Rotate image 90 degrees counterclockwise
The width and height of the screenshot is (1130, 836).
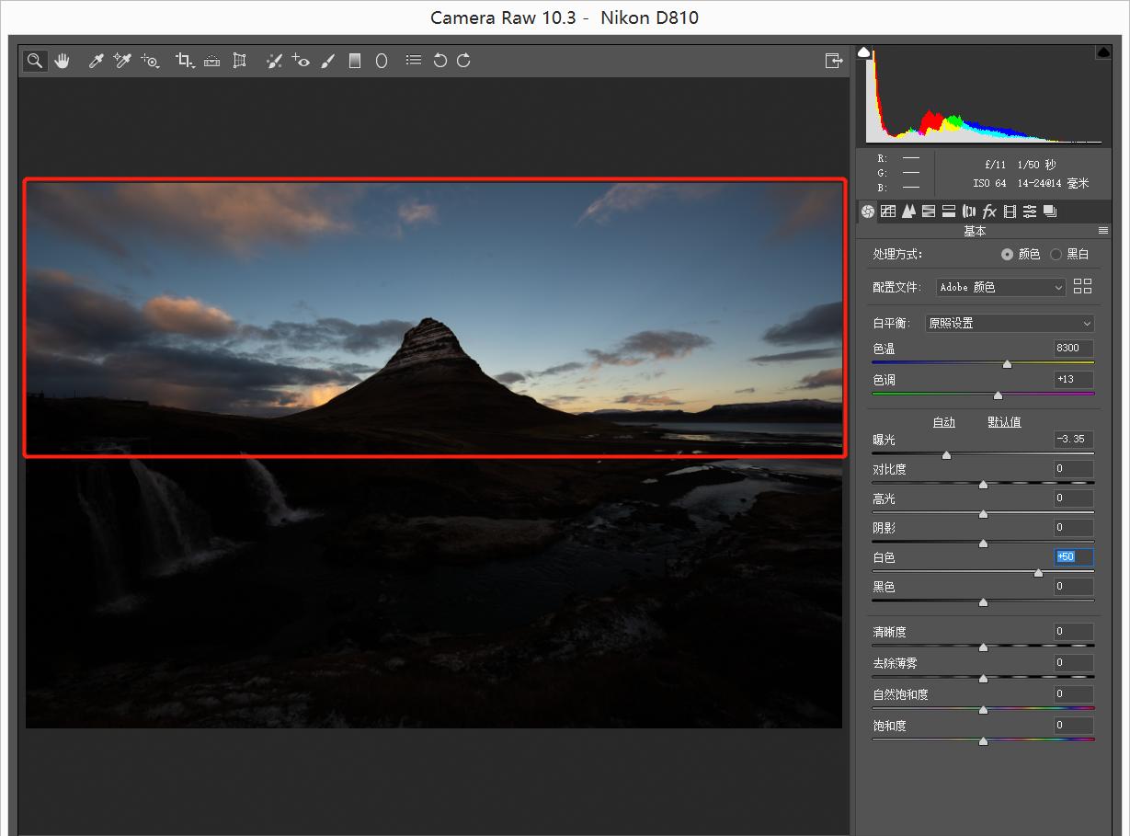click(x=439, y=61)
